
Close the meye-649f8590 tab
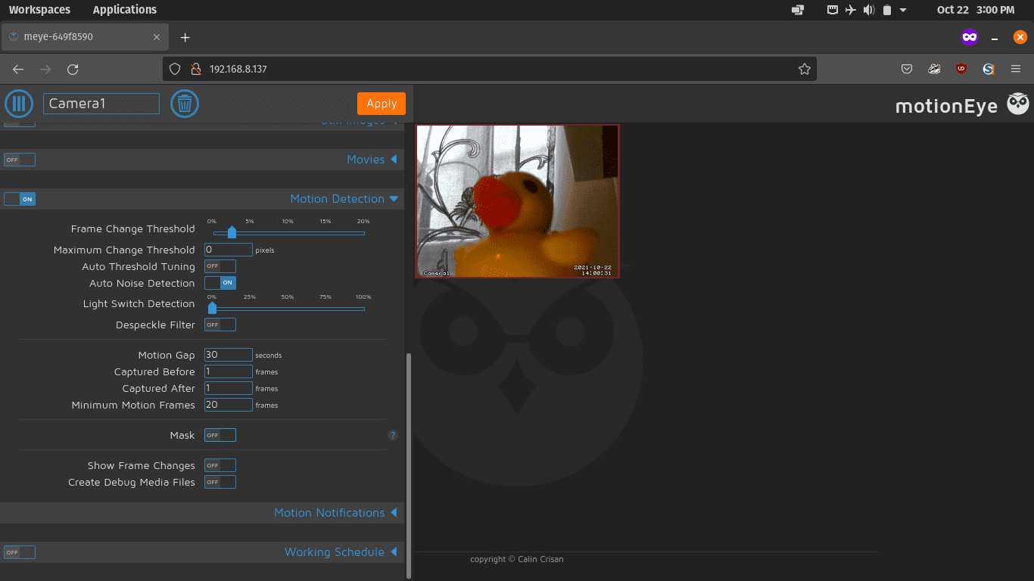pos(157,37)
